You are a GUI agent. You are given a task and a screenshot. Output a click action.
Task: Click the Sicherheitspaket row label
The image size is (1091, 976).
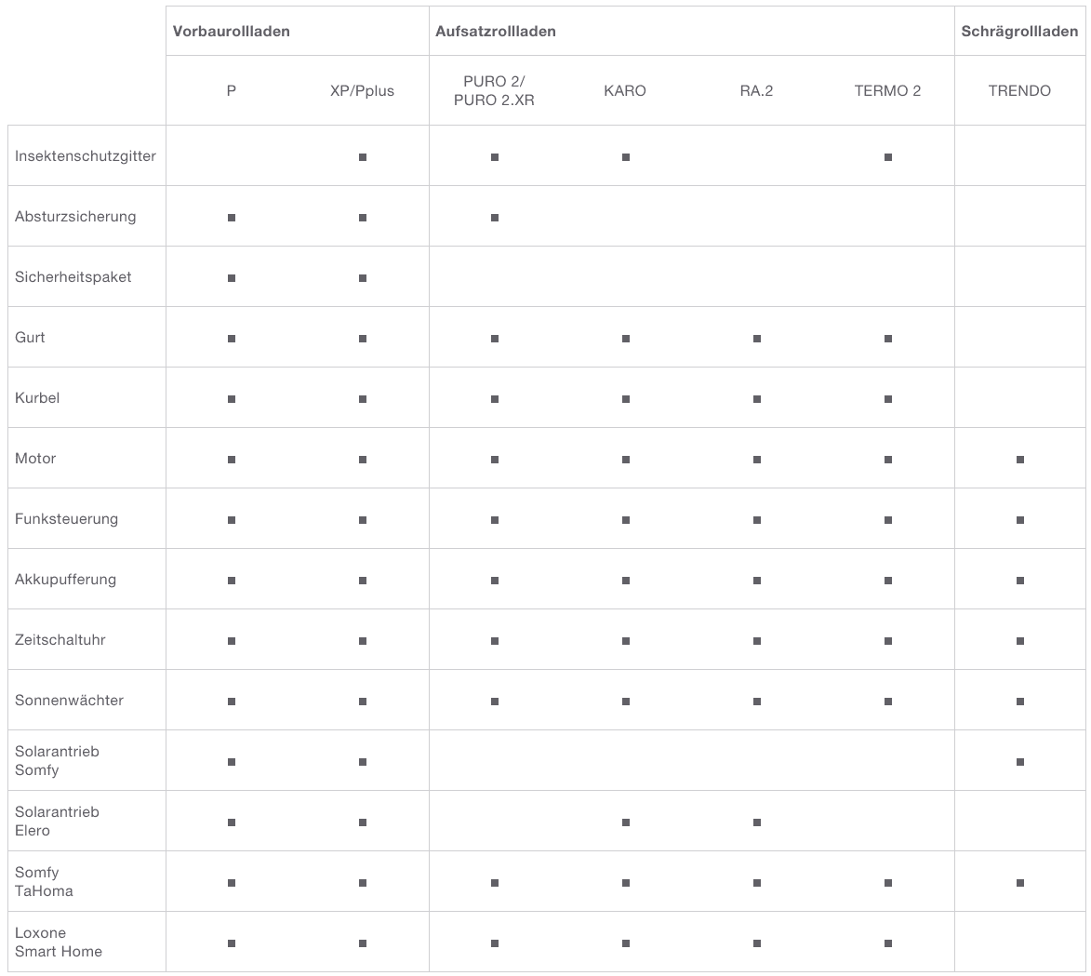click(x=73, y=277)
